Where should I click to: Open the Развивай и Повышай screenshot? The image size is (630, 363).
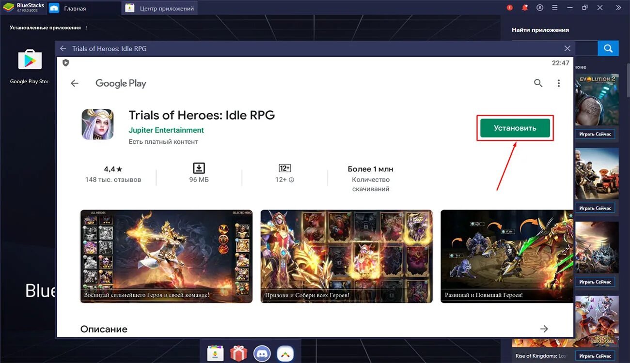[507, 256]
